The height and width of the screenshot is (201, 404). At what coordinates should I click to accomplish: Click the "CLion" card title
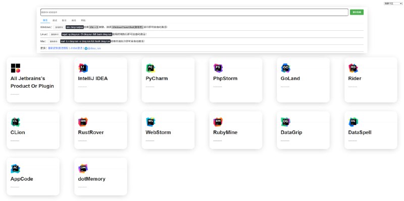click(18, 132)
